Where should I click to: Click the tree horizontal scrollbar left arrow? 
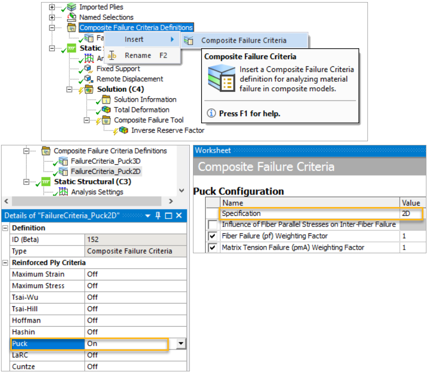6,201
